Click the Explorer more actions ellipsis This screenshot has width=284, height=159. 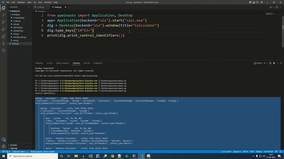28,7
